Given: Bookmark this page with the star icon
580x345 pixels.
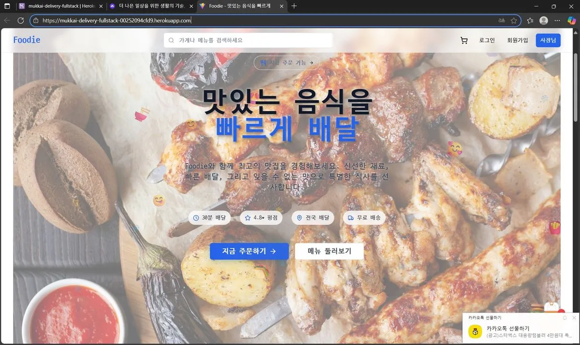Looking at the screenshot, I should click(514, 20).
